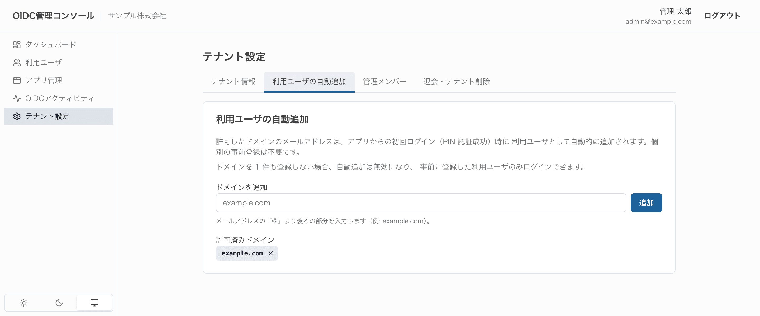This screenshot has height=316, width=760.
Task: Click the activity pulse icon in sidebar
Action: [x=17, y=98]
